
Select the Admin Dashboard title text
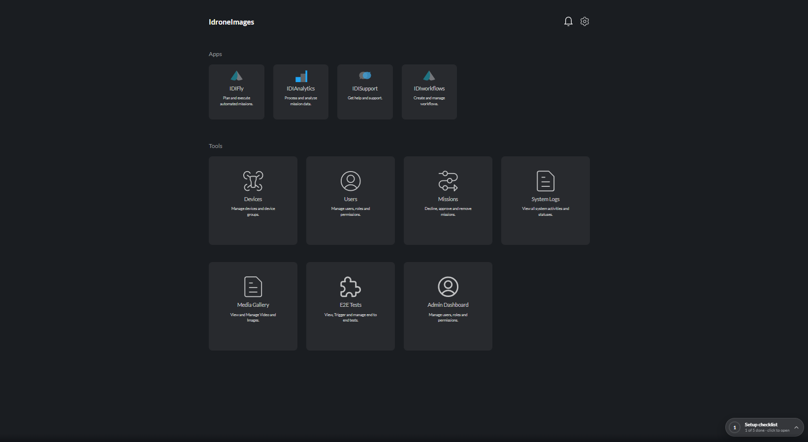tap(448, 305)
